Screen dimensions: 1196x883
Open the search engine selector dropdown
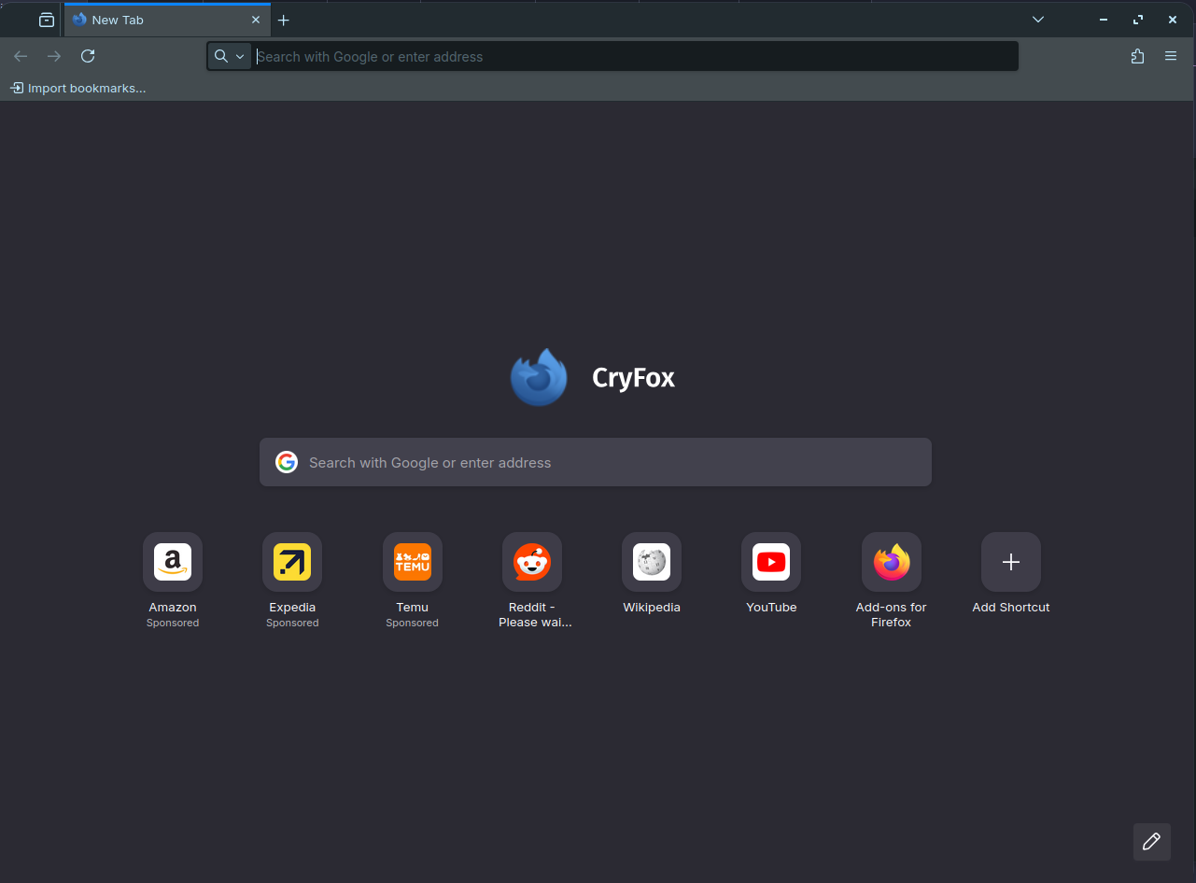pos(229,56)
